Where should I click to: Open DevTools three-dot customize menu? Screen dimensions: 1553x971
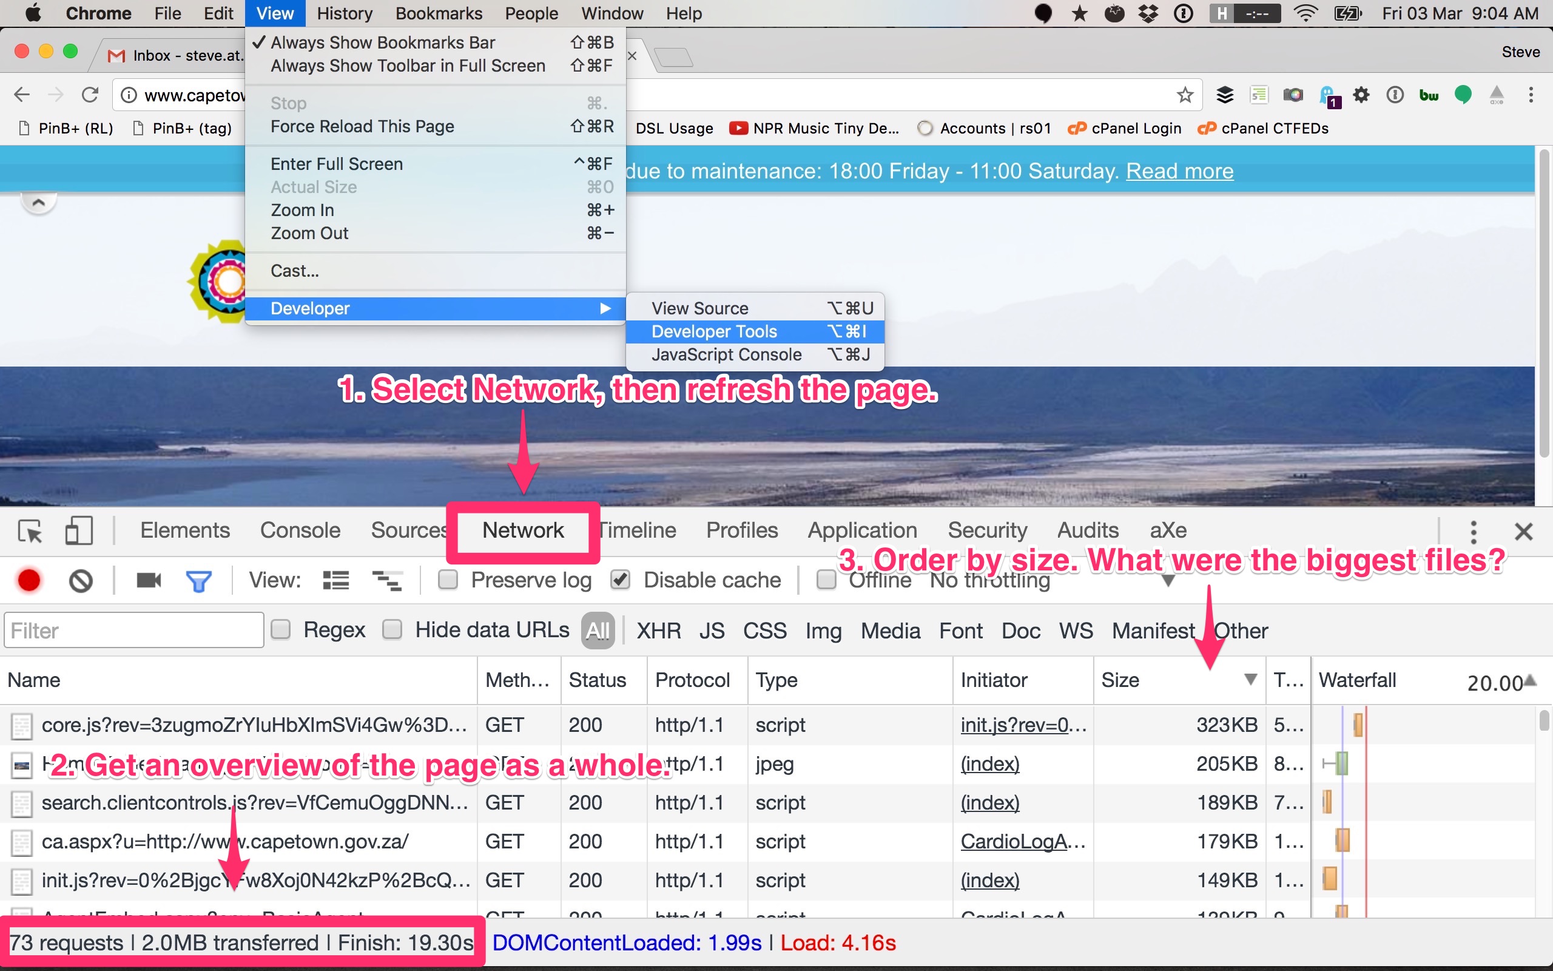(x=1474, y=531)
